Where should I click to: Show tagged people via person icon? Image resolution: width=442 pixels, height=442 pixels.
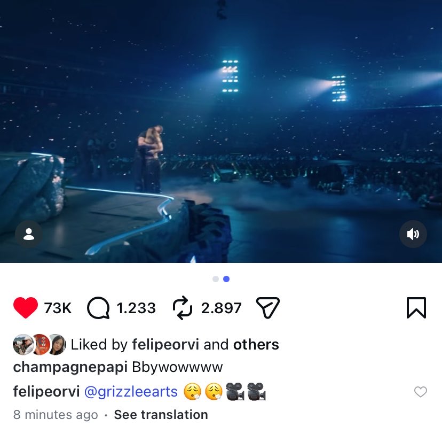click(29, 234)
